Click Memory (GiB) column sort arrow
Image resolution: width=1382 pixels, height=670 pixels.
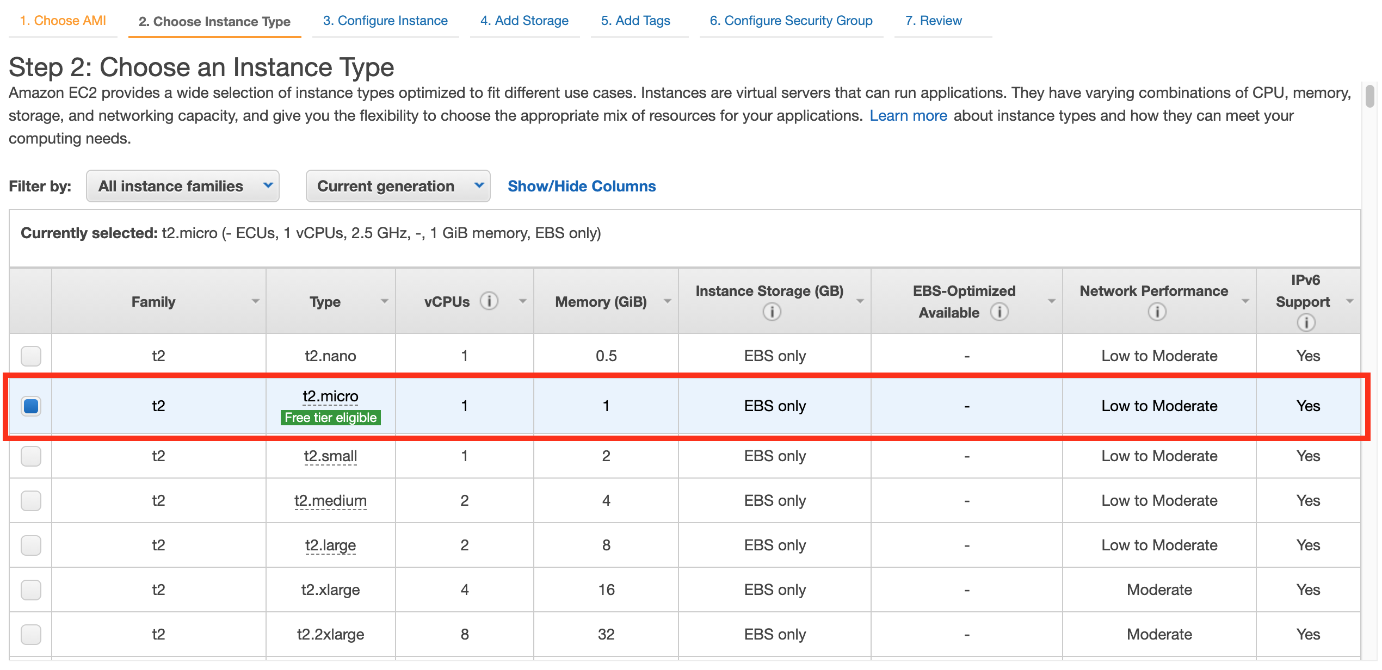pyautogui.click(x=668, y=301)
